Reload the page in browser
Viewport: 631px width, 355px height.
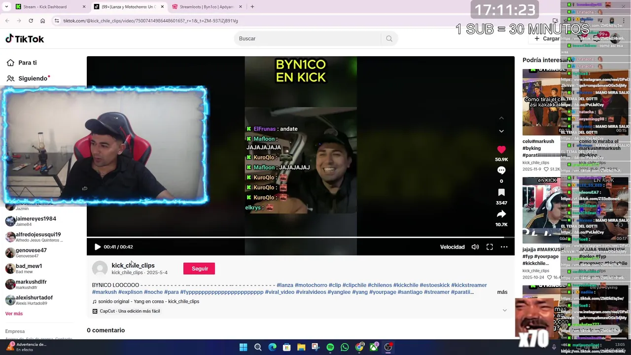pyautogui.click(x=31, y=21)
